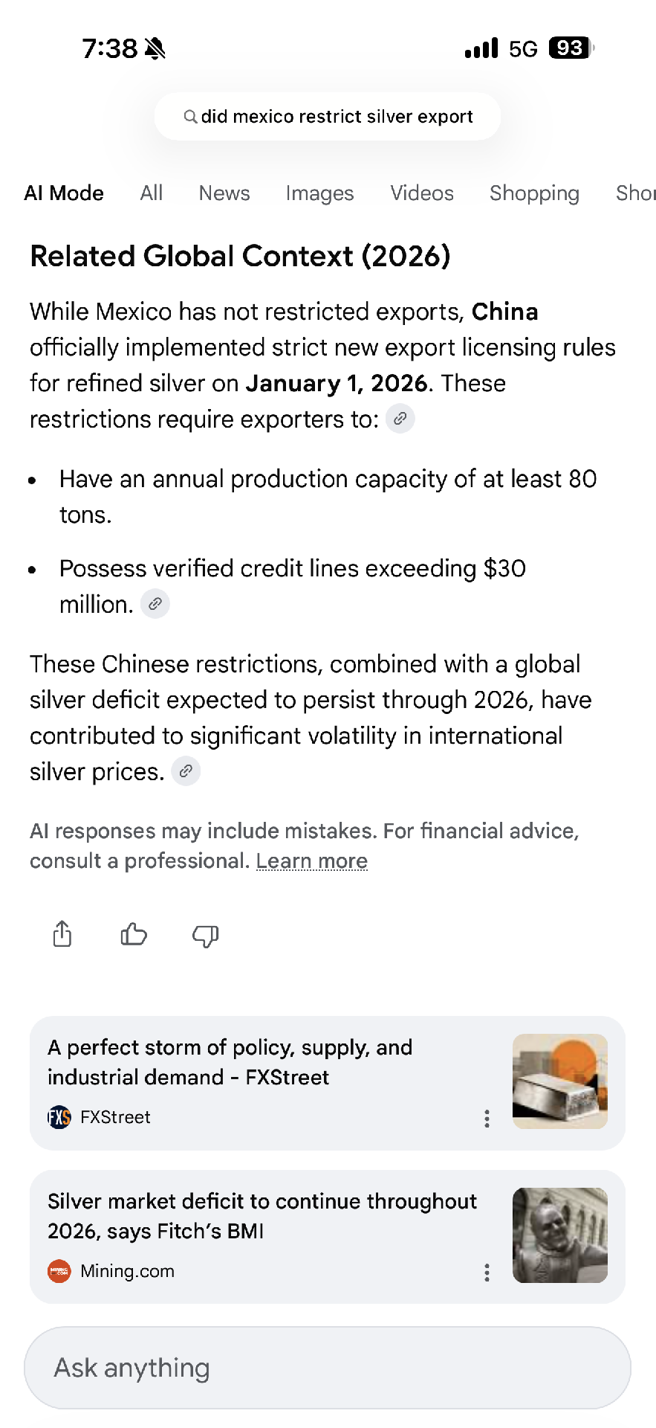Tap the search magnifier icon
The height and width of the screenshot is (1428, 656).
[190, 117]
